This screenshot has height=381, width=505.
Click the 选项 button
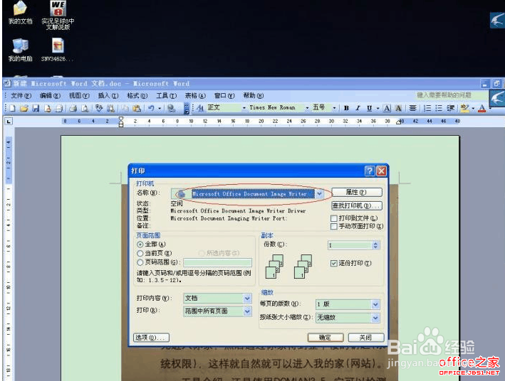[x=151, y=338]
